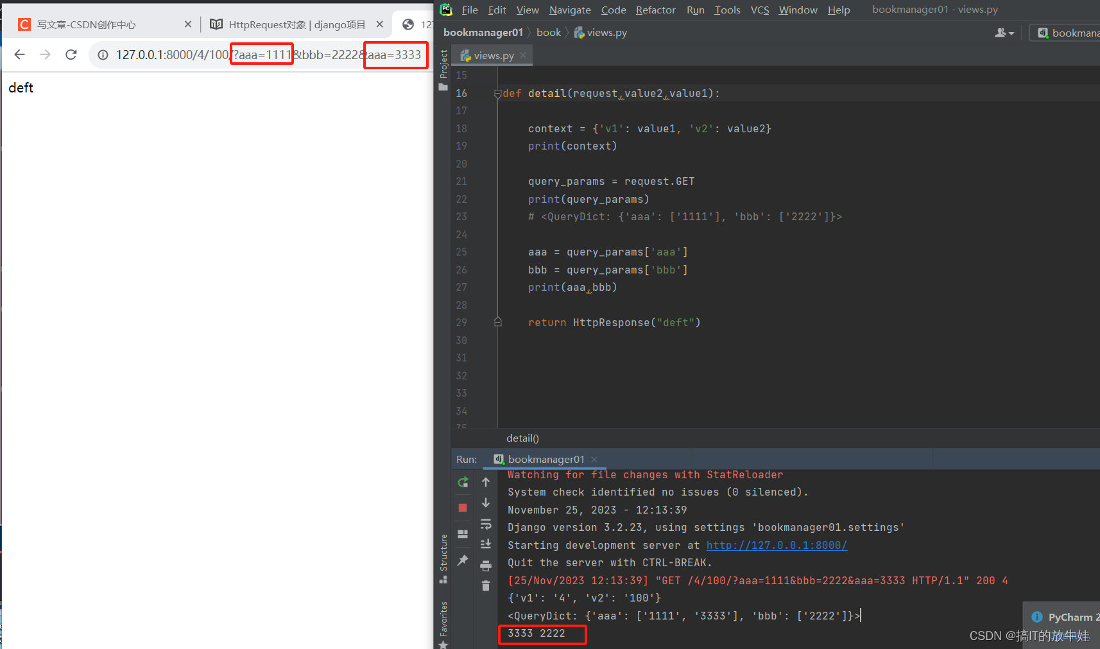This screenshot has width=1100, height=649.
Task: Click "{'v1': '4', 'v2': '100'}" console line
Action: (x=584, y=598)
